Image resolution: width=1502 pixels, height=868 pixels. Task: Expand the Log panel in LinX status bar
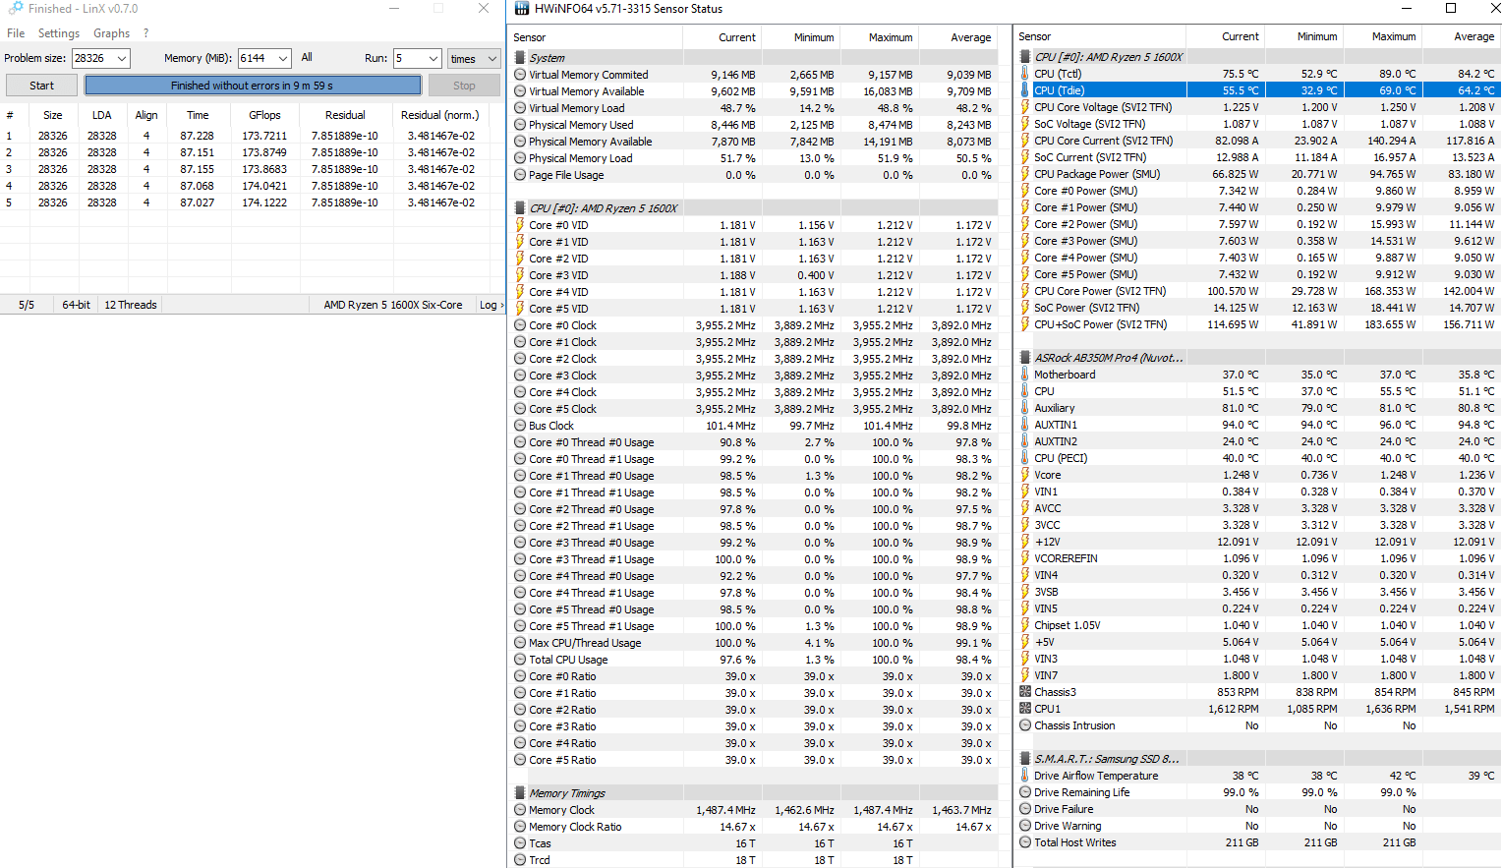(x=491, y=305)
